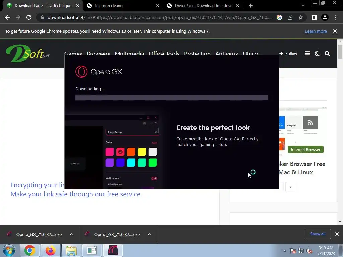Open Chrome from the taskbar
The image size is (343, 257).
[x=30, y=250]
